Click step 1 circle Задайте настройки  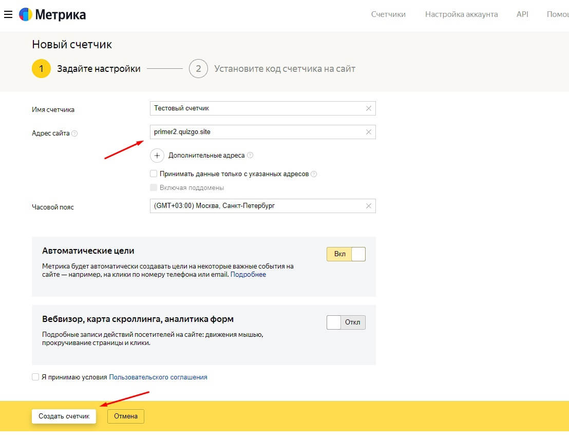41,68
